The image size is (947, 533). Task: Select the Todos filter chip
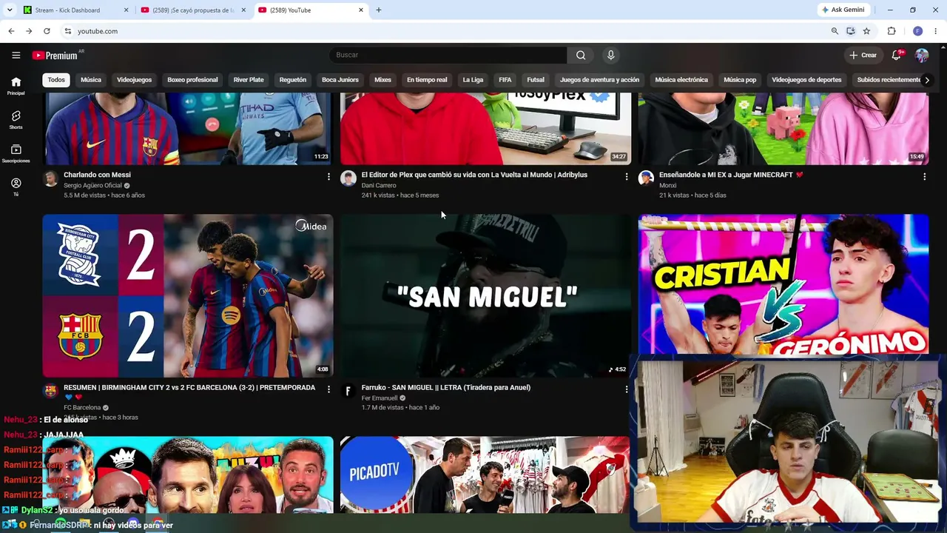(56, 80)
